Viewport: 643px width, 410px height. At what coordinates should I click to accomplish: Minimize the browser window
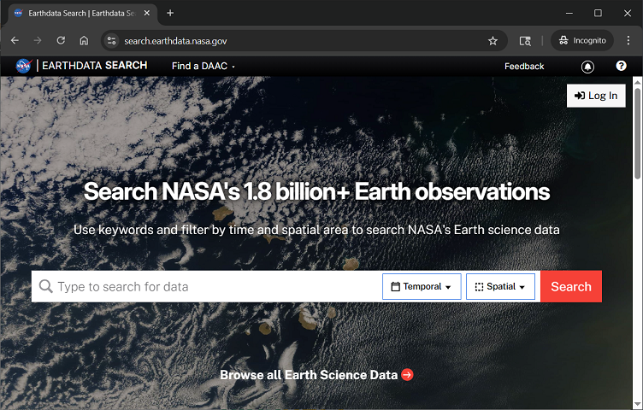click(x=569, y=13)
